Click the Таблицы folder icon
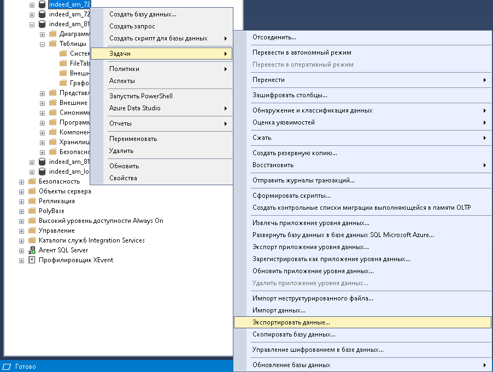Screen dimensions: 493x372 [x=52, y=44]
